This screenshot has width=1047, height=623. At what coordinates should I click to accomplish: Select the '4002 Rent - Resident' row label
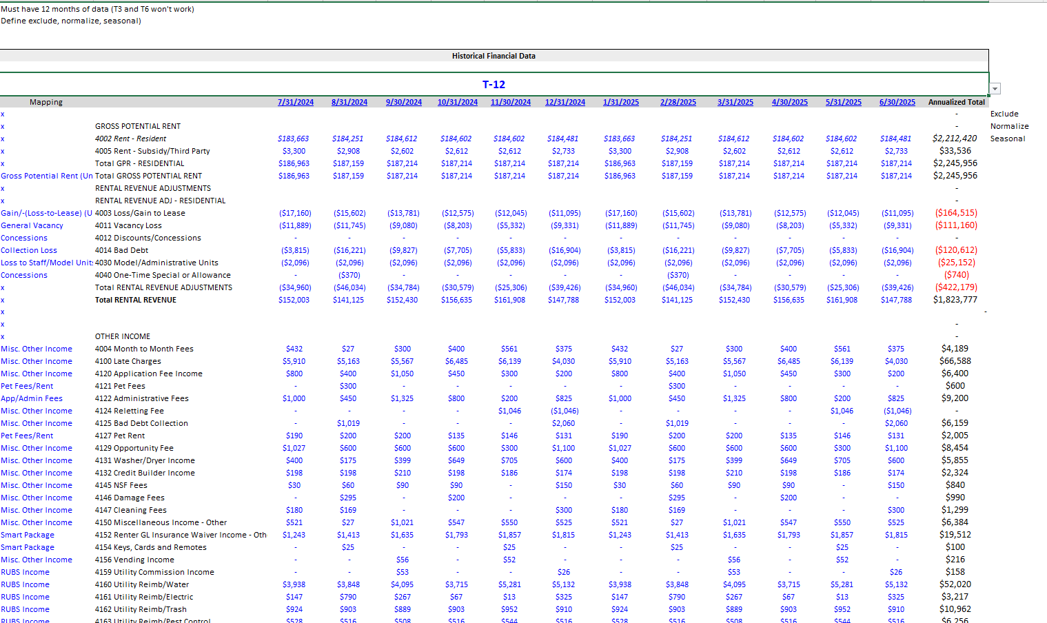pos(130,139)
